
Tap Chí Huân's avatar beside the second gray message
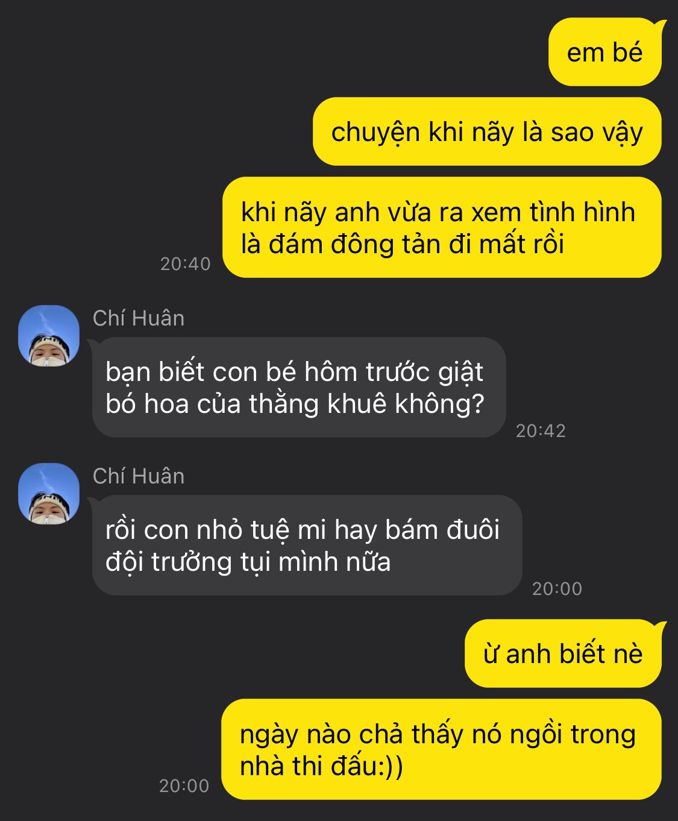(49, 494)
